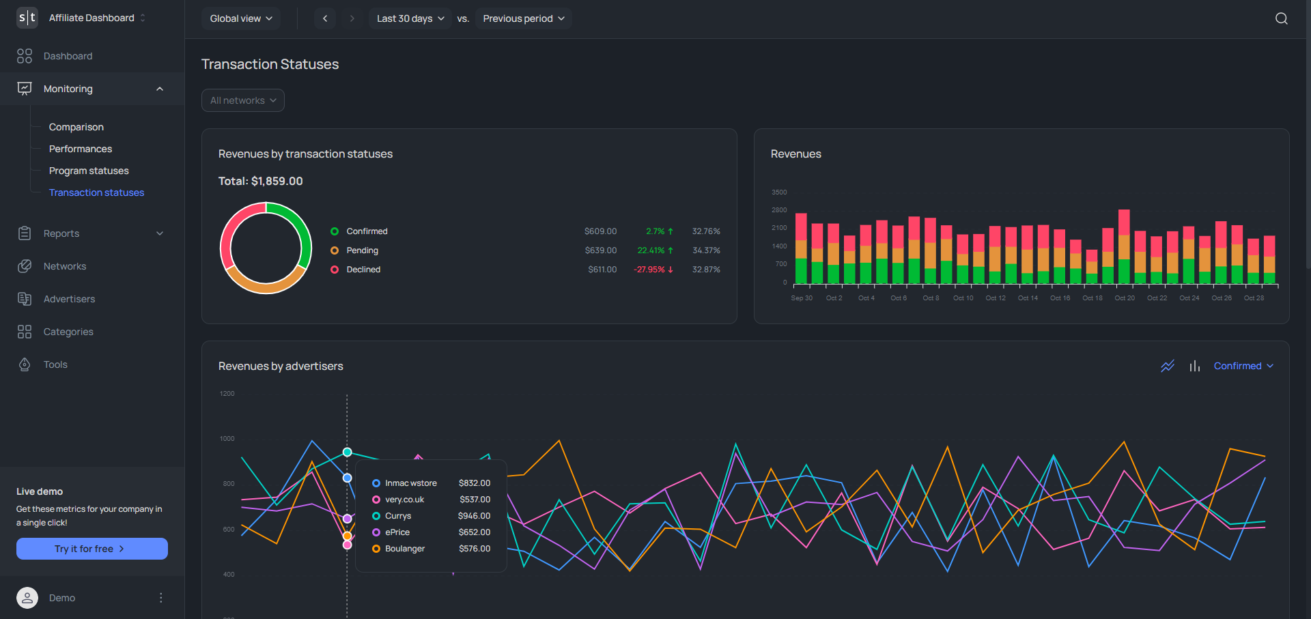1311x619 pixels.
Task: Click the Tools rocket icon
Action: 25,364
